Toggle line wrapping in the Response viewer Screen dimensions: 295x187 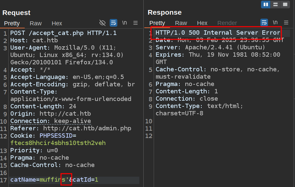tap(264, 23)
